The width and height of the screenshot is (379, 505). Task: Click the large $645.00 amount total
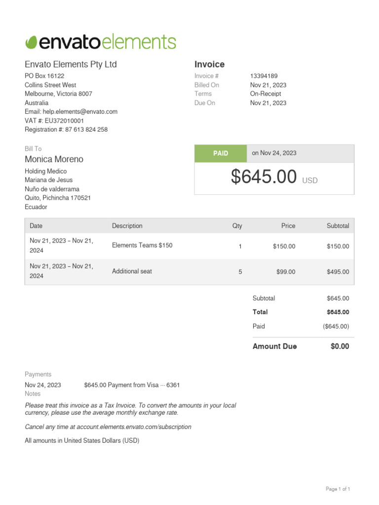pos(264,178)
